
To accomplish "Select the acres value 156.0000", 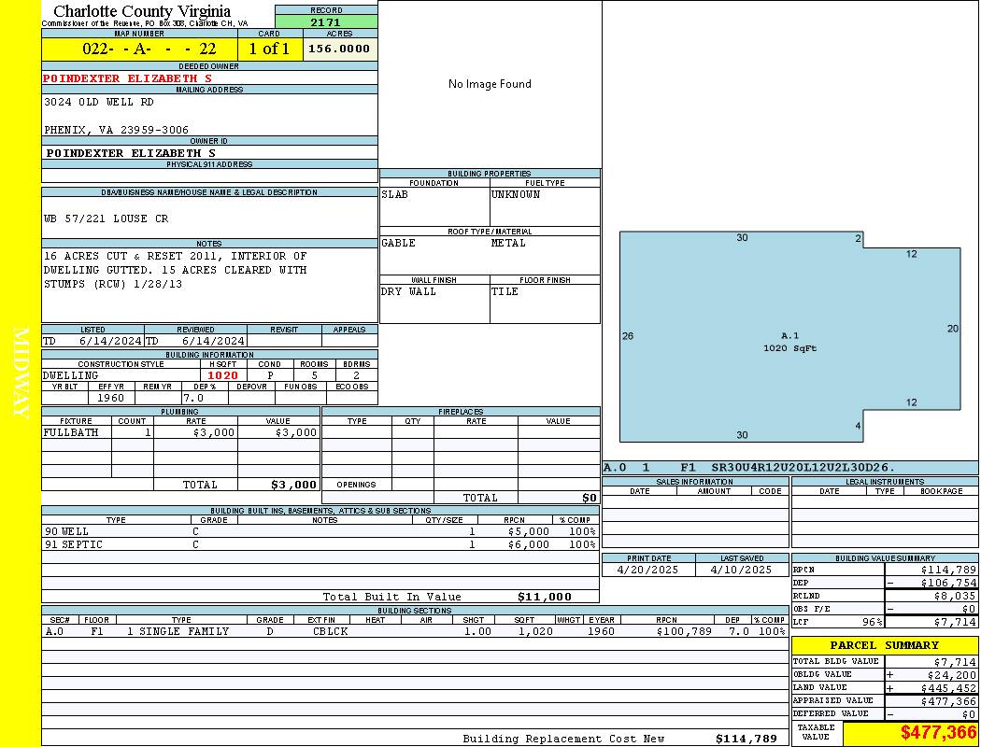I will click(340, 49).
